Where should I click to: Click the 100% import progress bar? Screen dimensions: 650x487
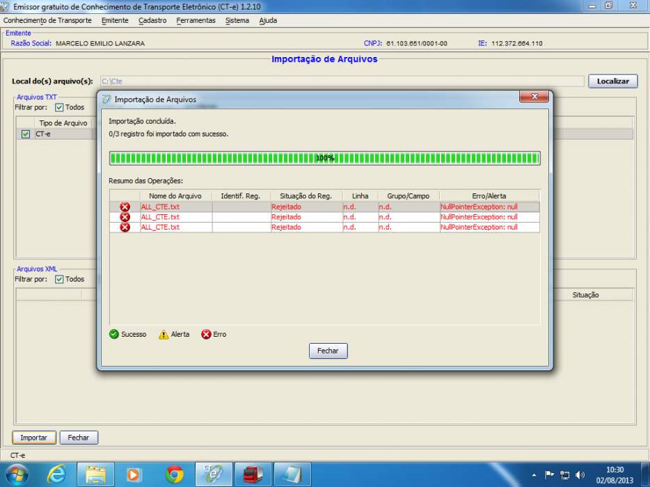[324, 158]
